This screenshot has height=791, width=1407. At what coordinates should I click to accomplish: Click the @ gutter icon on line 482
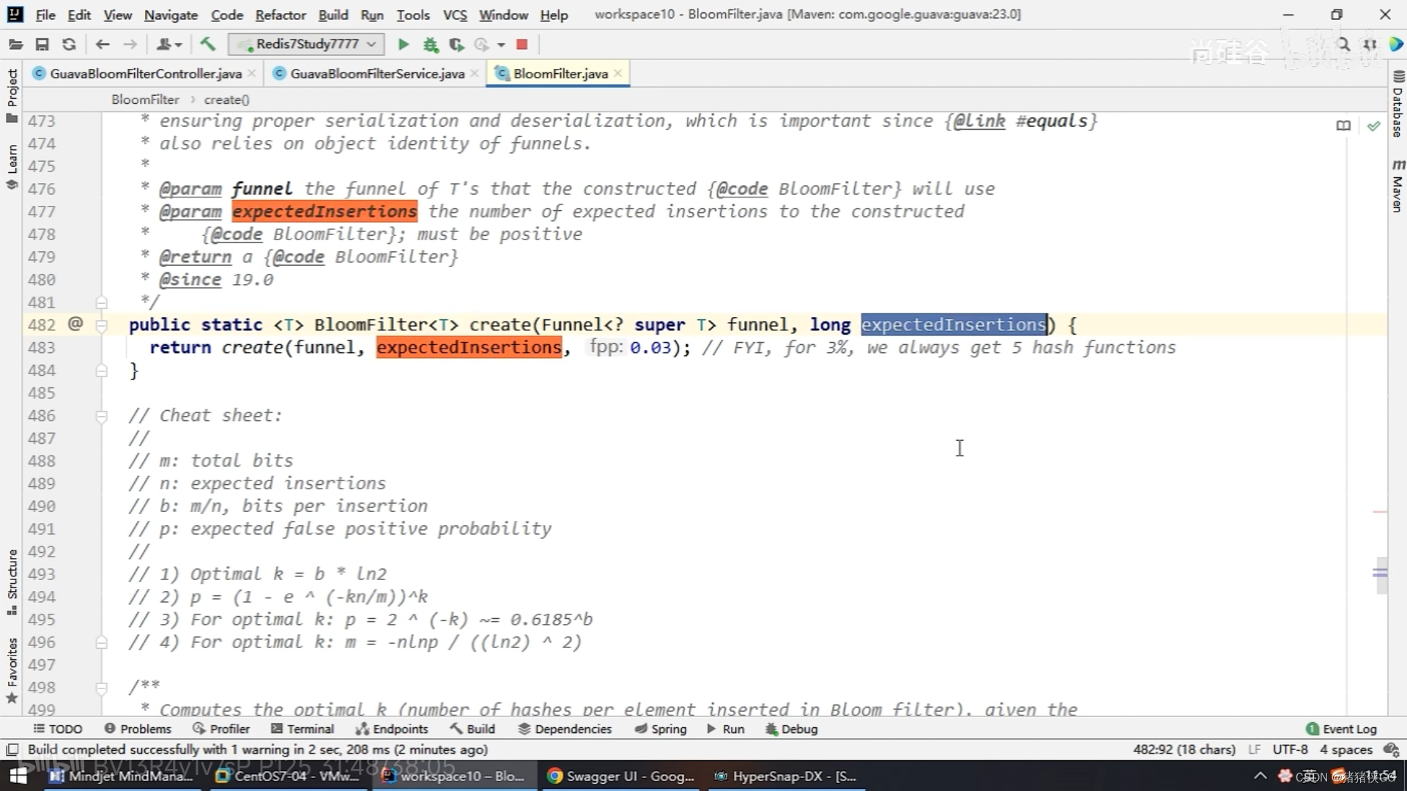[75, 324]
